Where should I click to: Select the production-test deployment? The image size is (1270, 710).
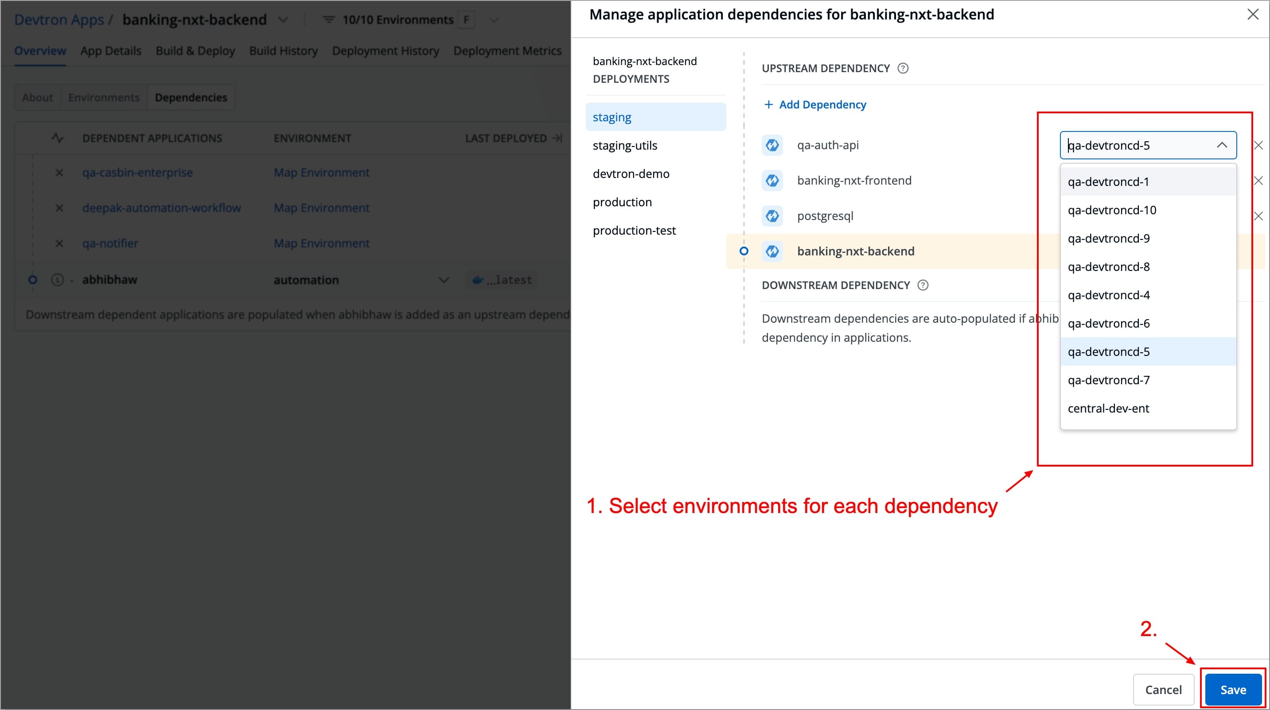pos(656,231)
